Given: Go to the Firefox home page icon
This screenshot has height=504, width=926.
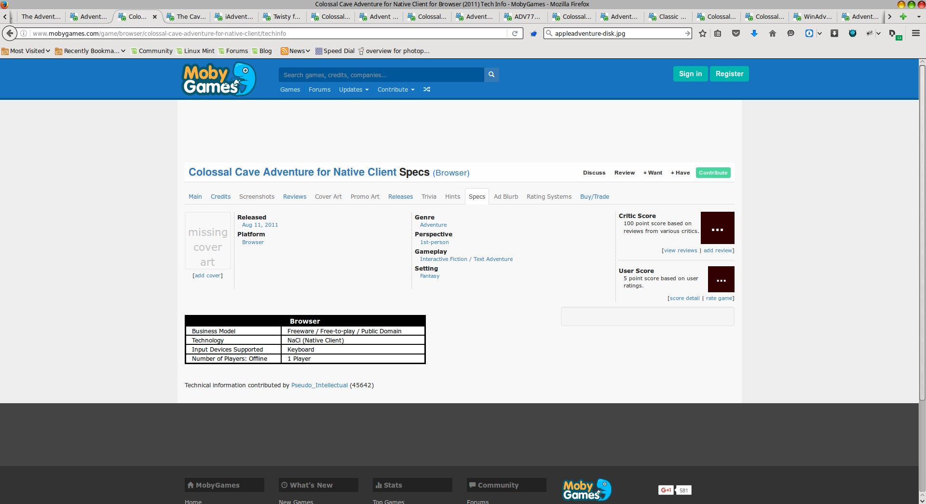Looking at the screenshot, I should [x=773, y=33].
